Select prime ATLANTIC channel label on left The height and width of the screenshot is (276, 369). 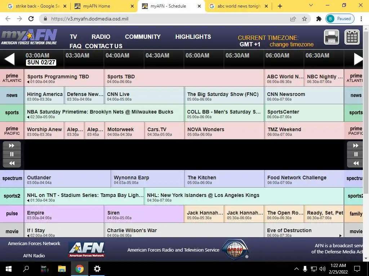(x=12, y=78)
